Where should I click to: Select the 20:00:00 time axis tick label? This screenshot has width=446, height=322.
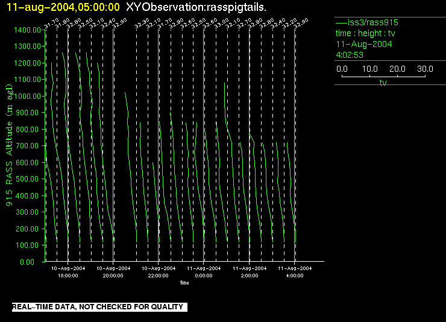pos(113,275)
